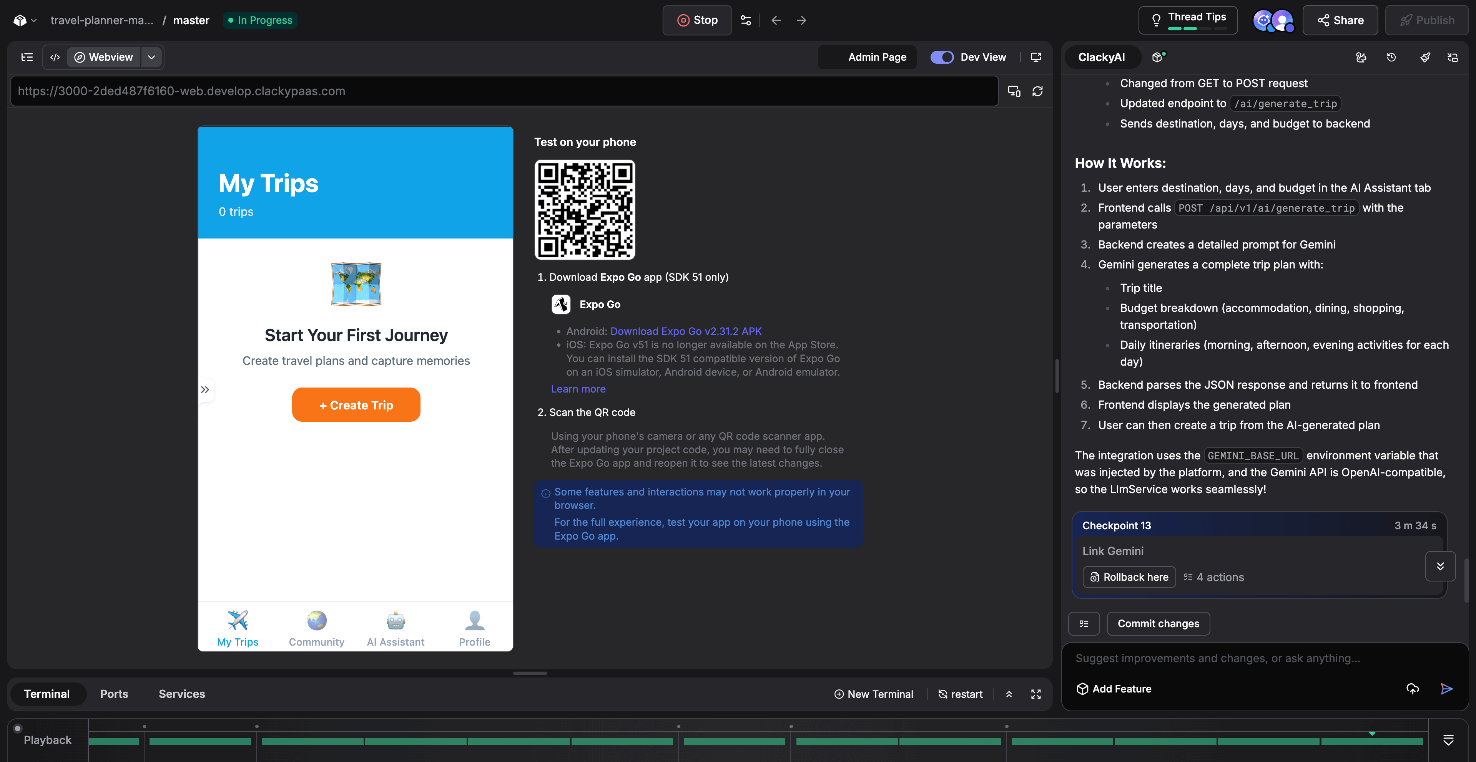Select AI Assistant tab in app
This screenshot has height=762, width=1476.
click(396, 629)
